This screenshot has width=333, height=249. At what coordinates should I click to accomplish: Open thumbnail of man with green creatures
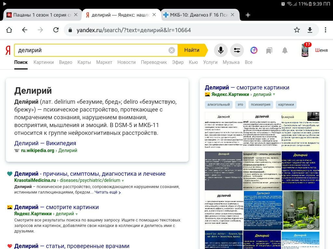(301, 210)
